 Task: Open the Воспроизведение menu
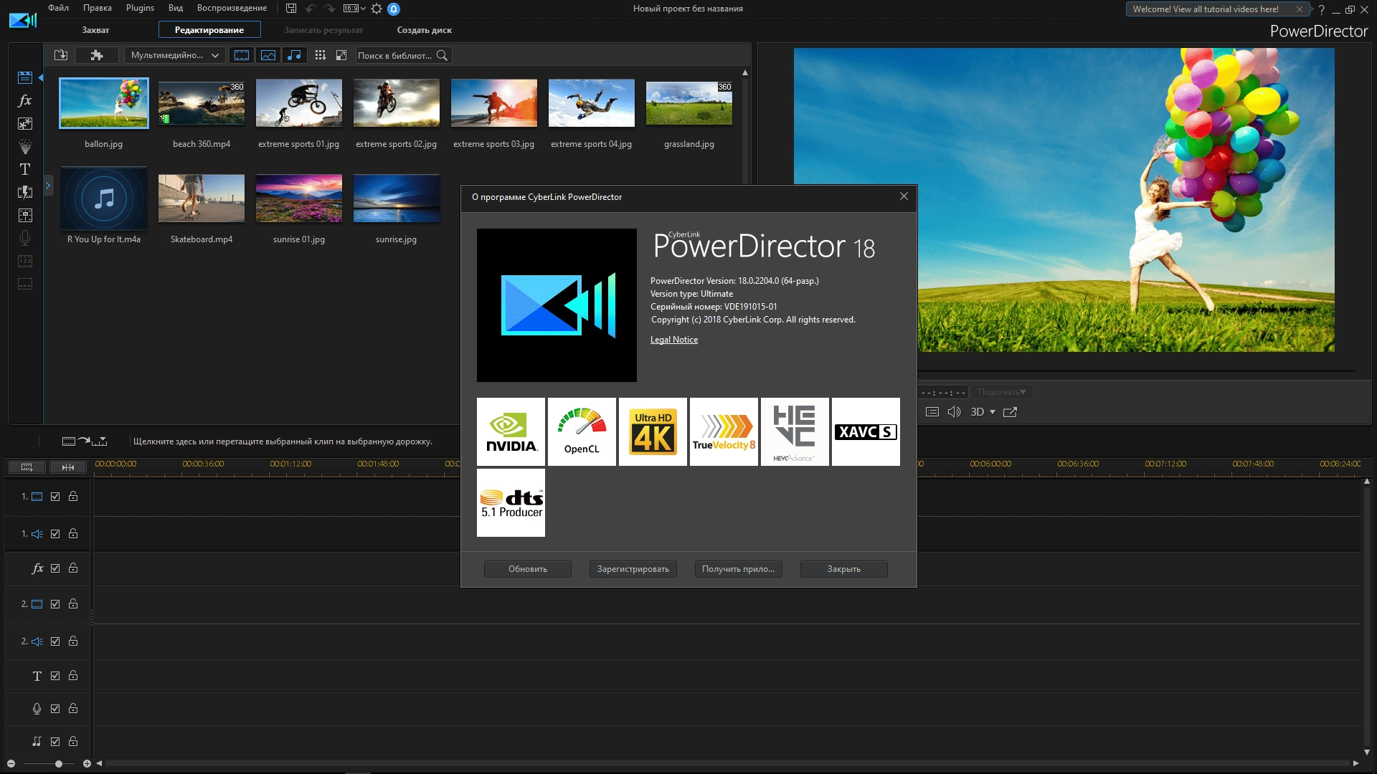tap(232, 8)
